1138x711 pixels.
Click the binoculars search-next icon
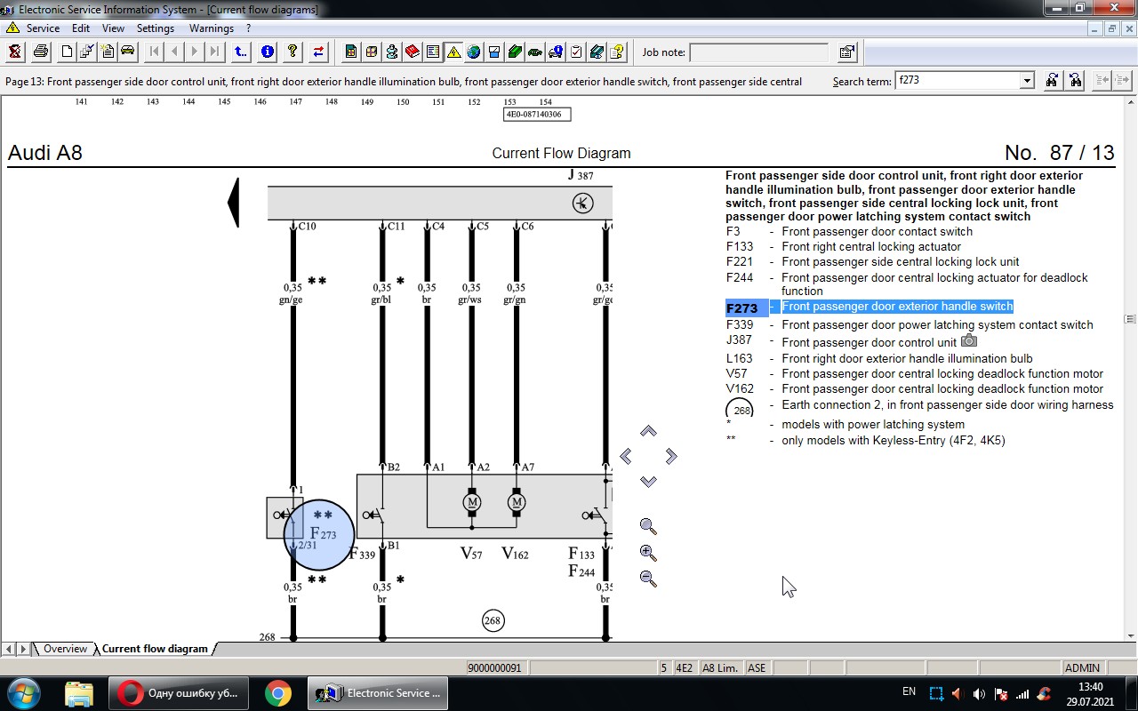click(x=1053, y=81)
